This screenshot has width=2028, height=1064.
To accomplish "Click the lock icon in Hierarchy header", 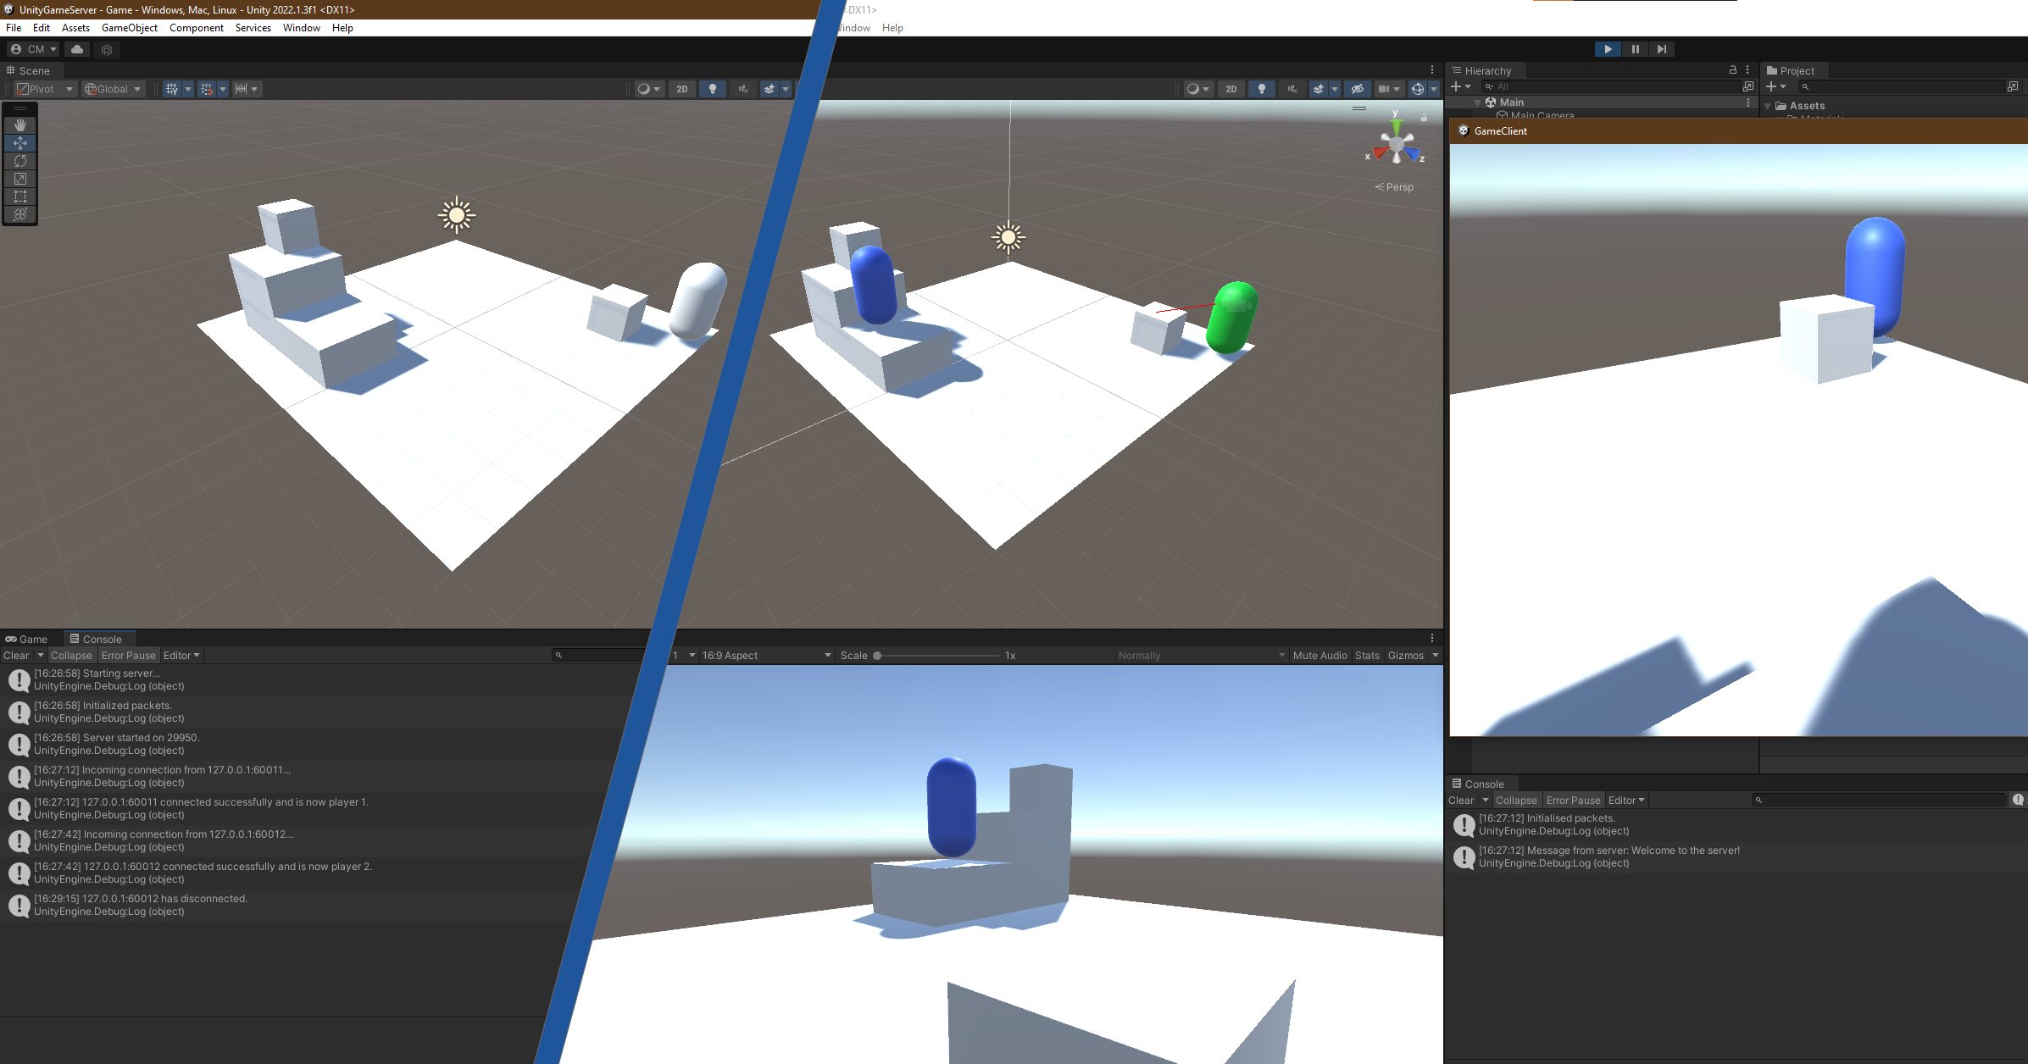I will [x=1732, y=69].
